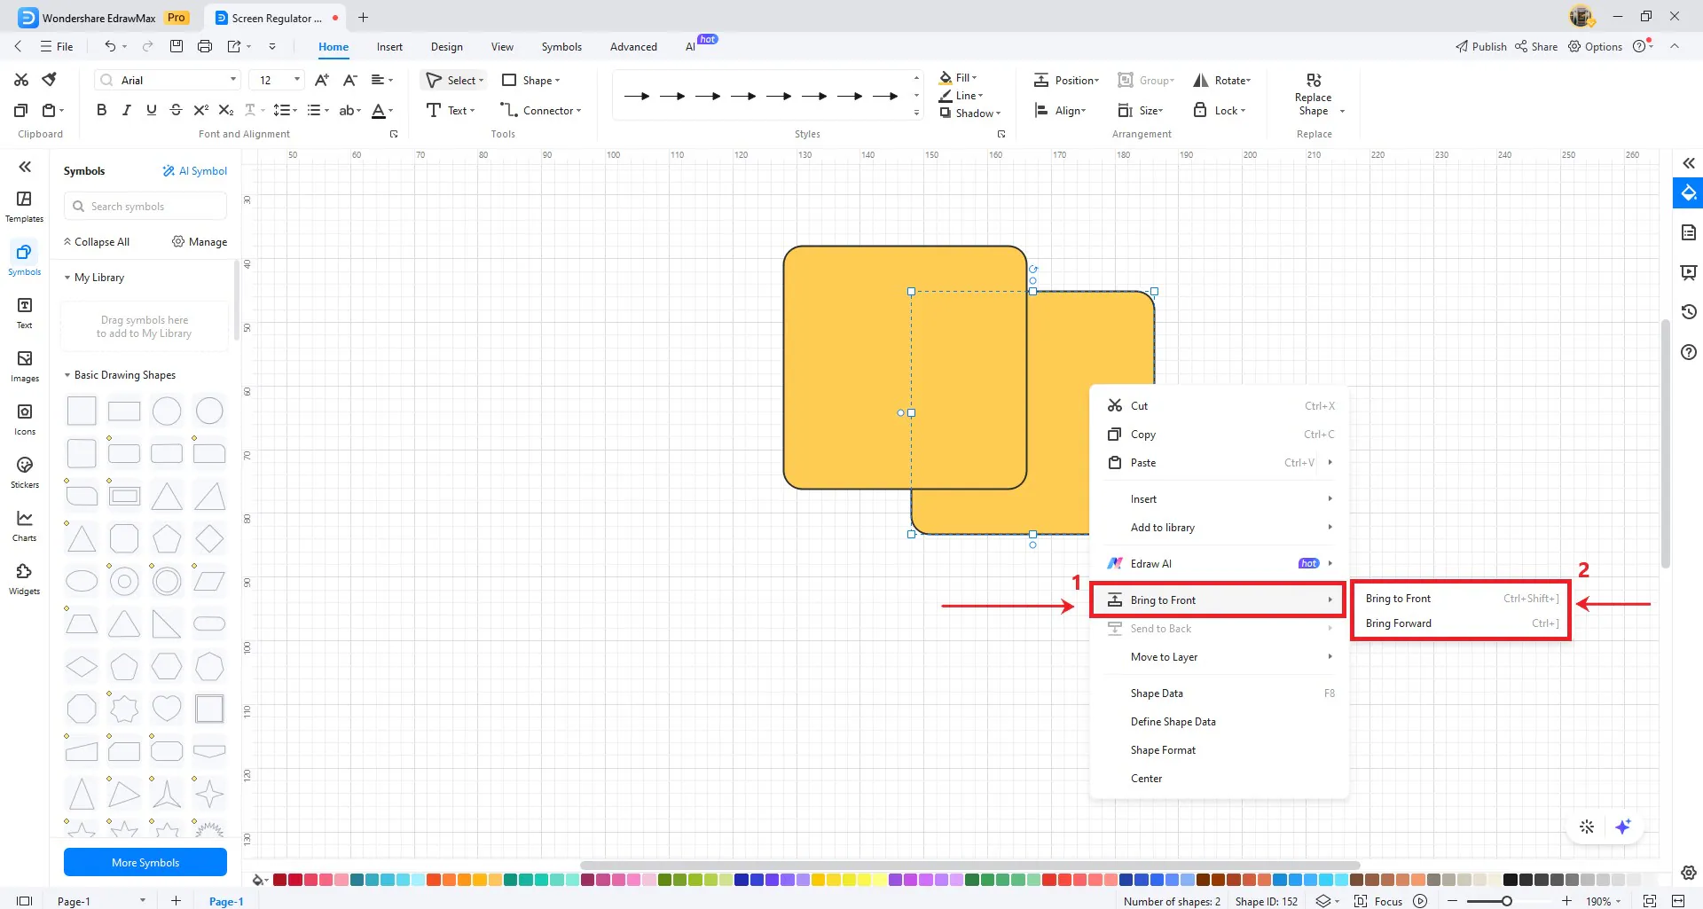Switch to the Design ribbon tab

click(446, 46)
